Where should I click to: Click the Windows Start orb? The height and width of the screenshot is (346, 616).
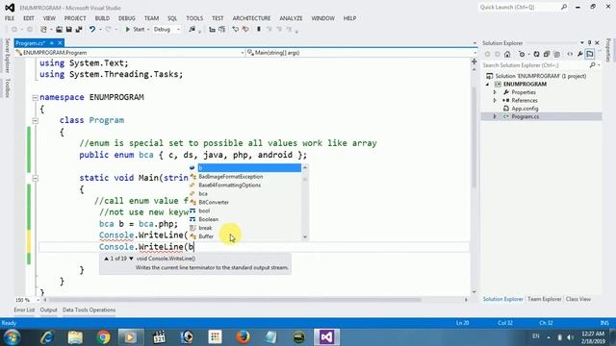click(12, 337)
